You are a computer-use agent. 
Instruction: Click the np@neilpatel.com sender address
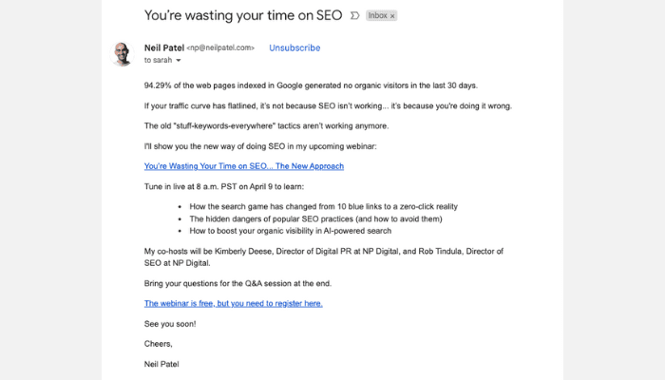click(x=220, y=47)
